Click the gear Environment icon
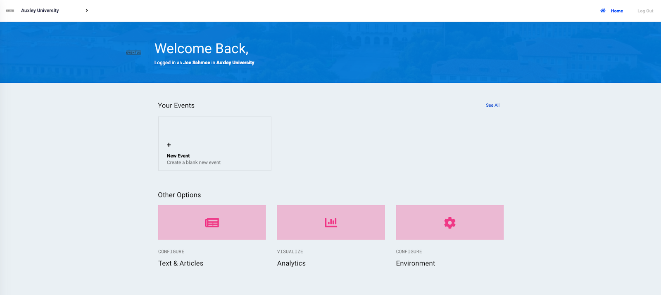The height and width of the screenshot is (295, 661). point(450,223)
